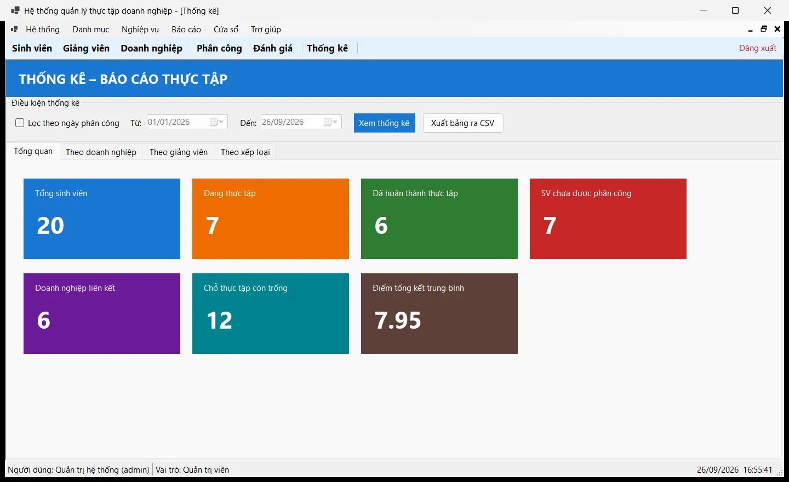Click the red SV chưa được phân công card
This screenshot has height=482, width=789.
coord(608,219)
